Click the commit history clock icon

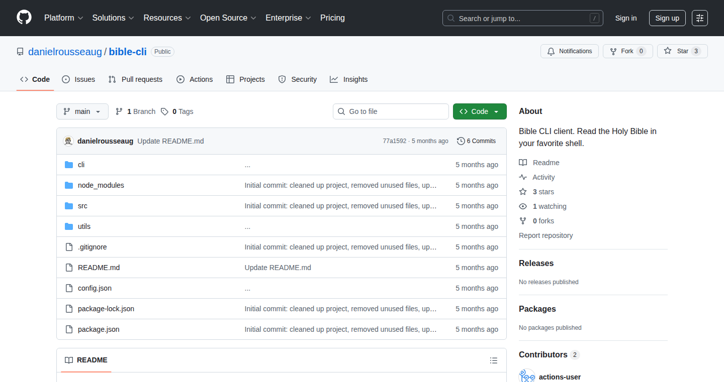[461, 141]
